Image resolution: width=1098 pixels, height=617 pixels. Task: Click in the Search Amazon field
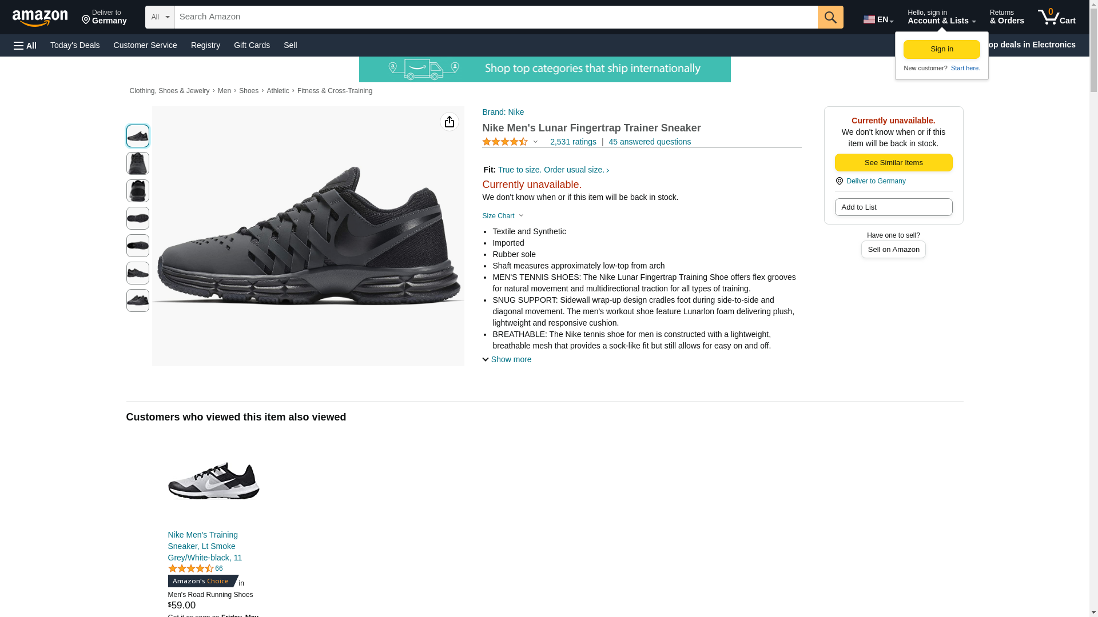(x=495, y=17)
